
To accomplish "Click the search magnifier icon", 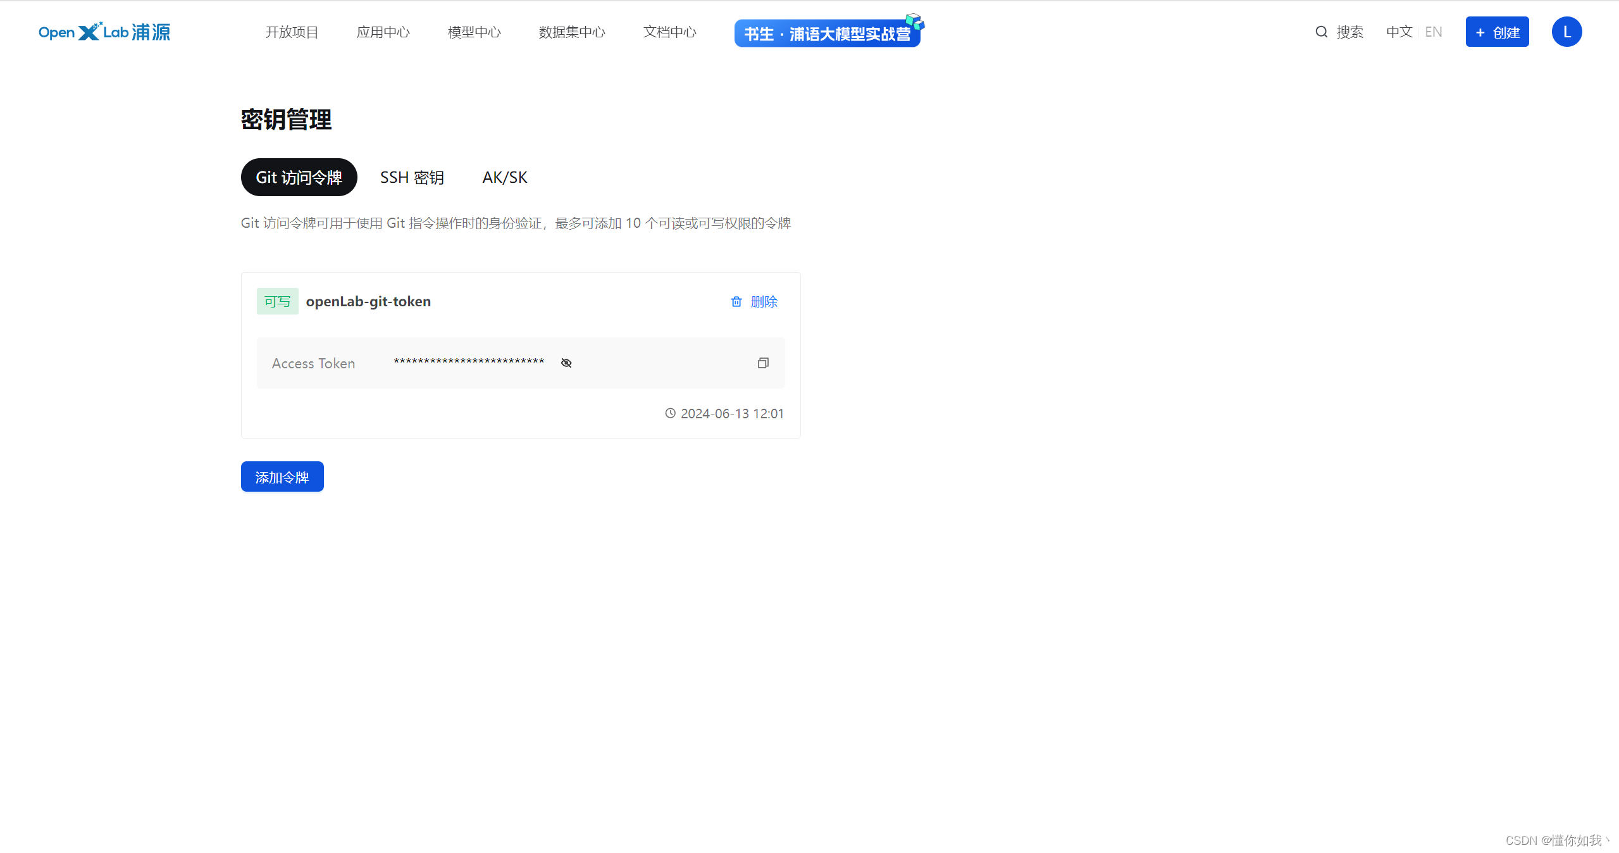I will [1321, 32].
